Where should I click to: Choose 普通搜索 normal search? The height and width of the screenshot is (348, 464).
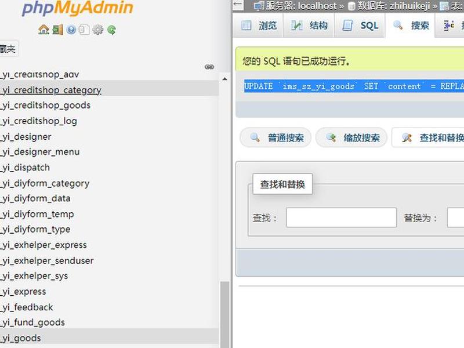pyautogui.click(x=275, y=137)
